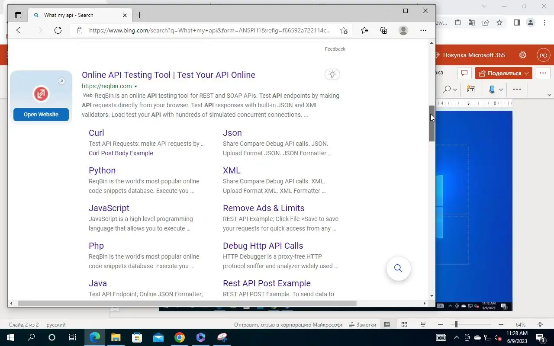Open the Edge Favorites panel

click(x=364, y=30)
